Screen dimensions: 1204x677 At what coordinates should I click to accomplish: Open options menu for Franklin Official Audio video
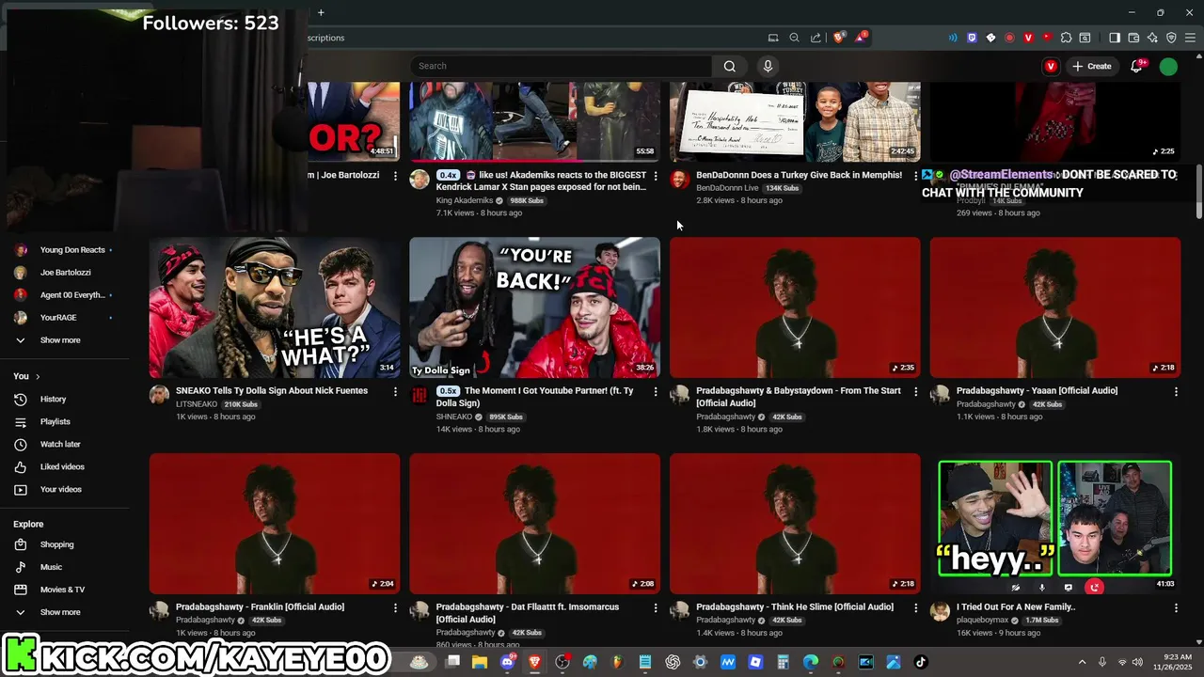(395, 607)
